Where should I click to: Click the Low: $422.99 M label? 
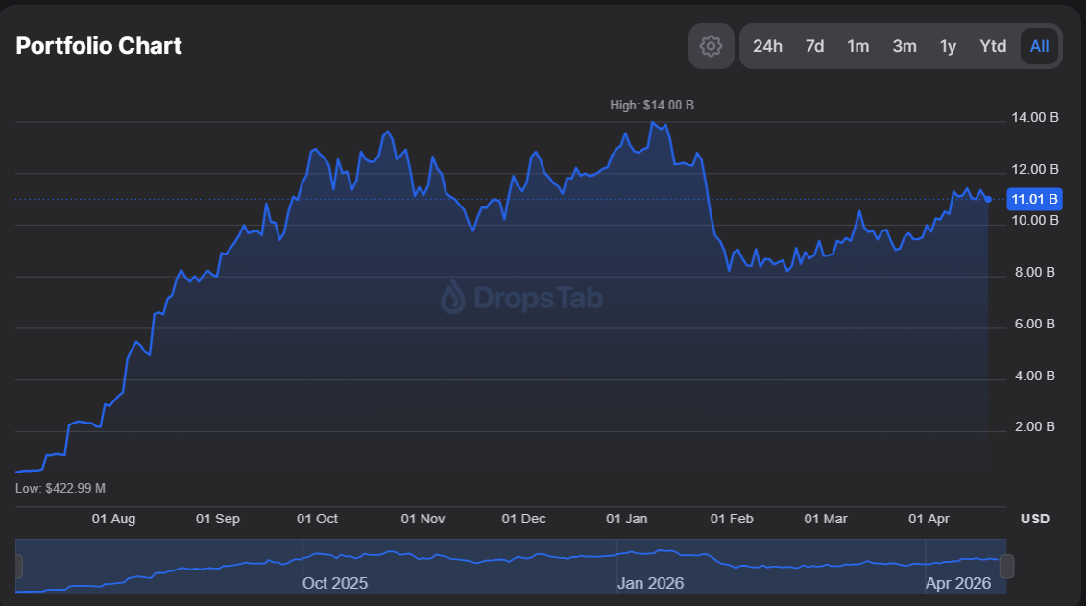[60, 487]
